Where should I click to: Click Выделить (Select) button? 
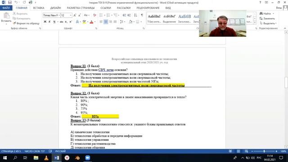point(268,23)
